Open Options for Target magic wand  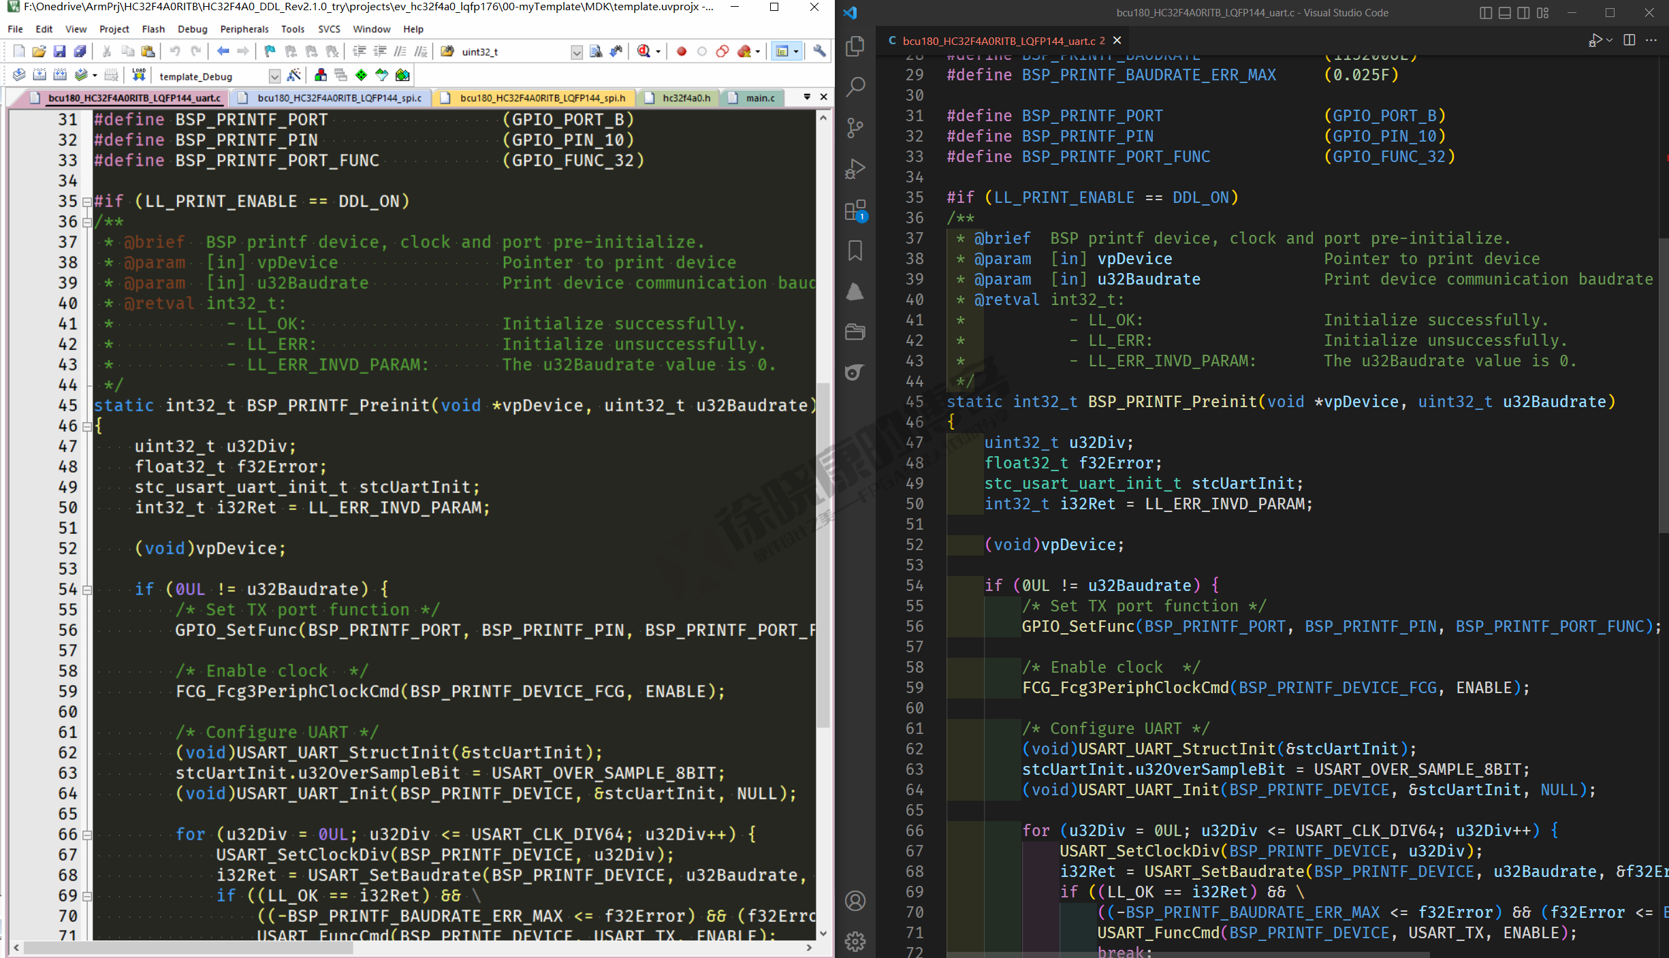coord(294,75)
